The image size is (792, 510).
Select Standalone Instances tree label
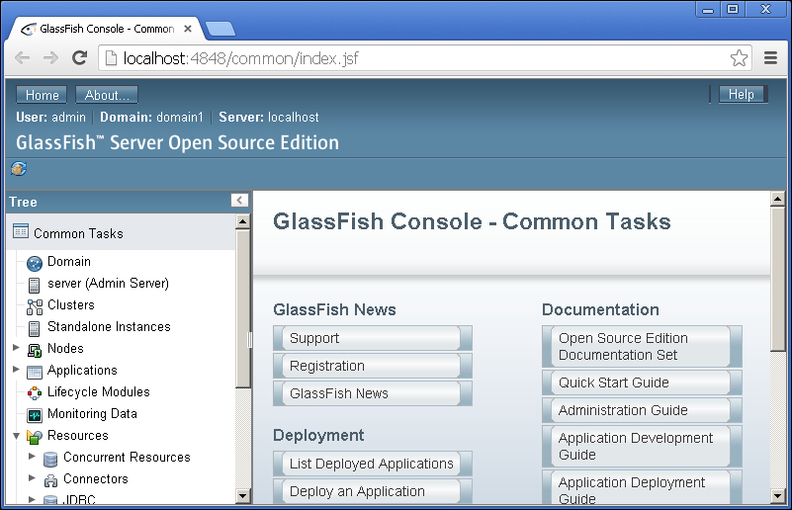[109, 327]
